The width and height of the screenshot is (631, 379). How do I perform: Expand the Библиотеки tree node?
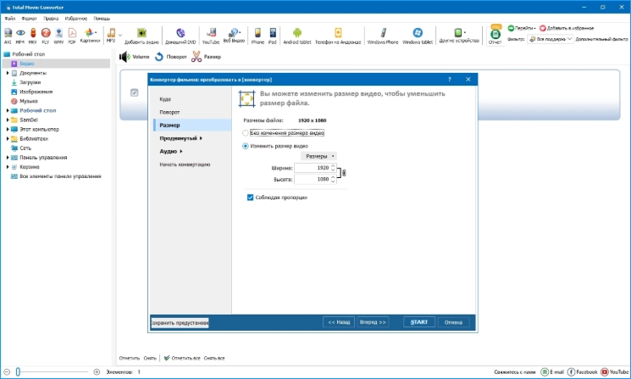pos(8,138)
